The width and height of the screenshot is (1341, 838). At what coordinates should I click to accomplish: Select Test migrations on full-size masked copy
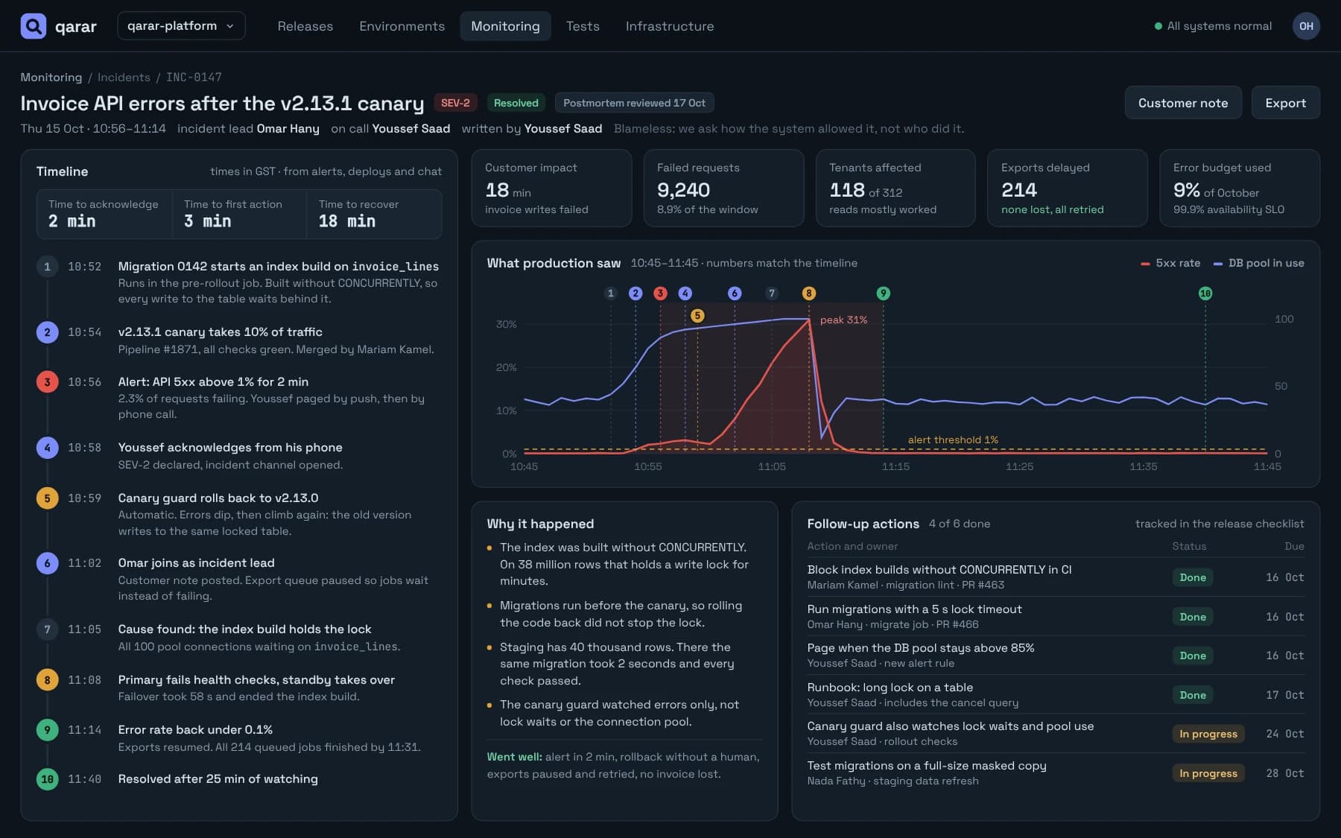coord(1056,773)
